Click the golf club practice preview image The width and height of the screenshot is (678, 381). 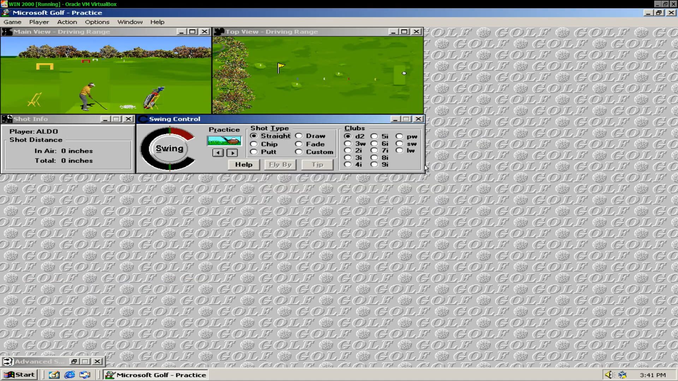[x=224, y=140]
